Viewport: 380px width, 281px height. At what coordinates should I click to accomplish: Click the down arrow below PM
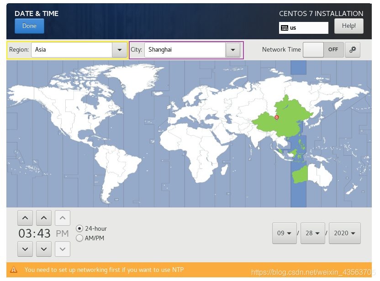63,249
